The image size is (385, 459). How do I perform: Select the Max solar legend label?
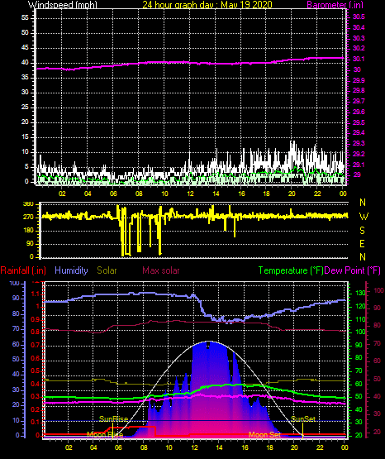(161, 270)
